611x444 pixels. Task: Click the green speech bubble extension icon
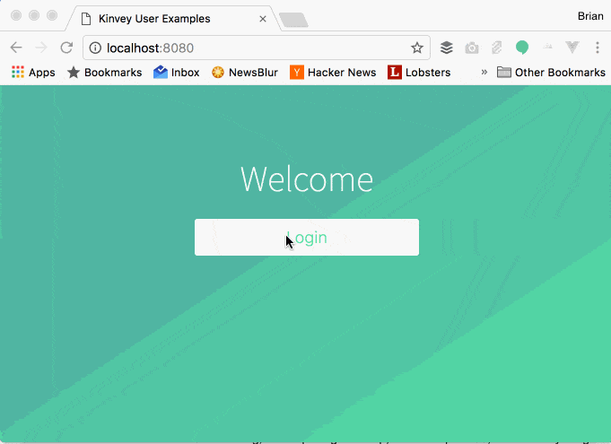click(522, 48)
